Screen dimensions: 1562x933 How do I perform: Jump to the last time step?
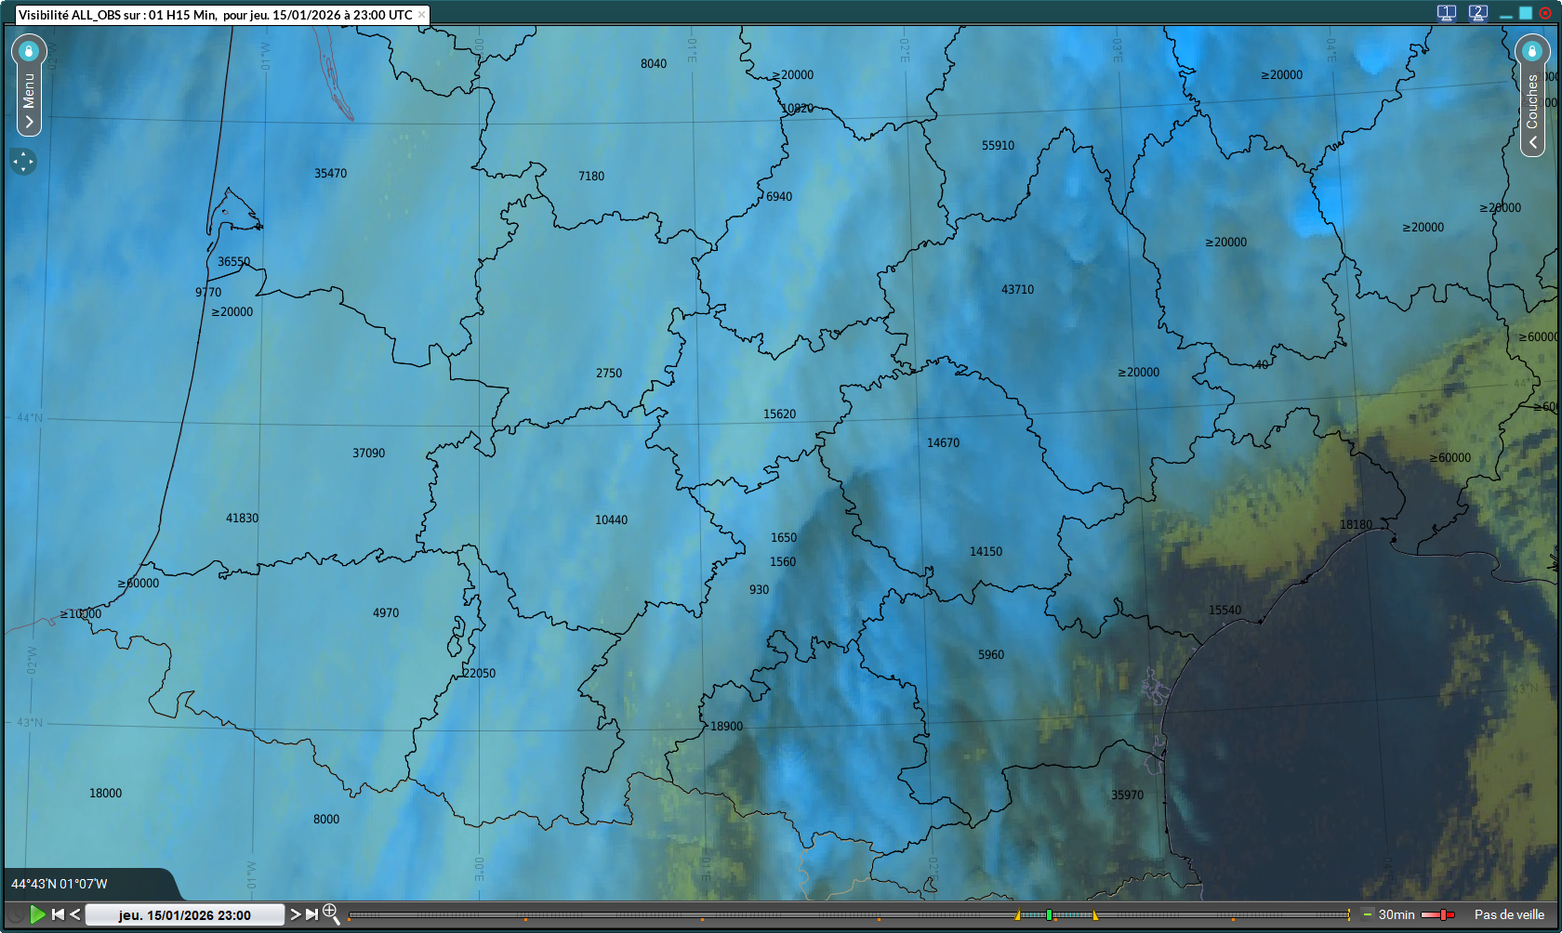point(311,914)
